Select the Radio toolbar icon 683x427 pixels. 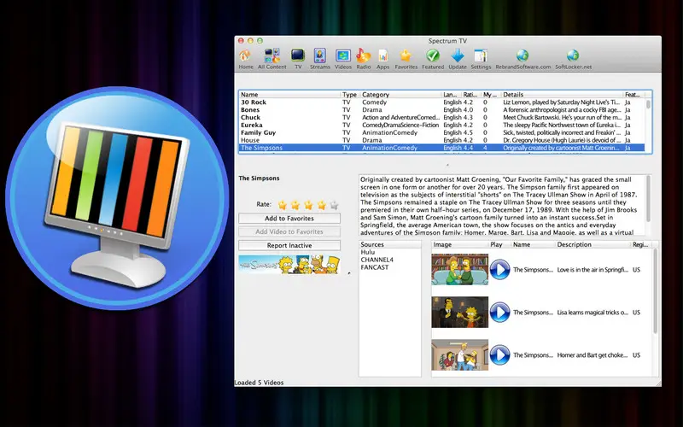click(x=364, y=56)
